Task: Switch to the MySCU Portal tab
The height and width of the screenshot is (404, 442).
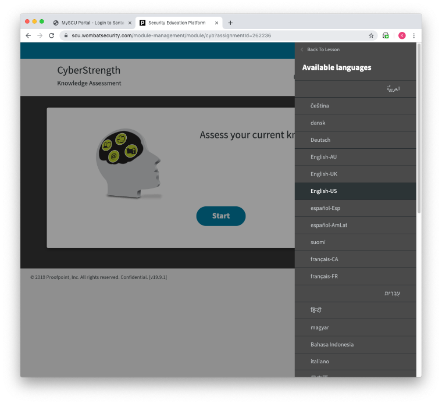Action: 93,23
